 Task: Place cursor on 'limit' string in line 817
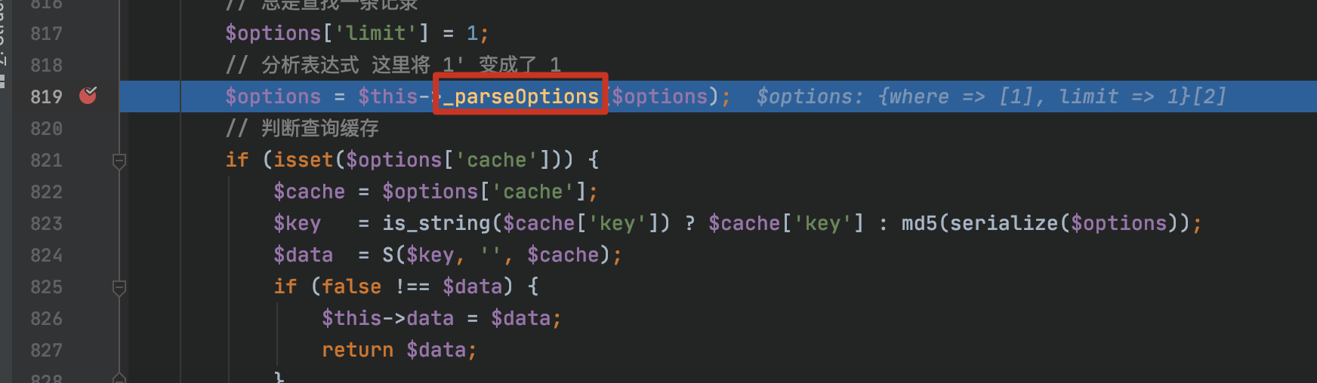(x=376, y=33)
